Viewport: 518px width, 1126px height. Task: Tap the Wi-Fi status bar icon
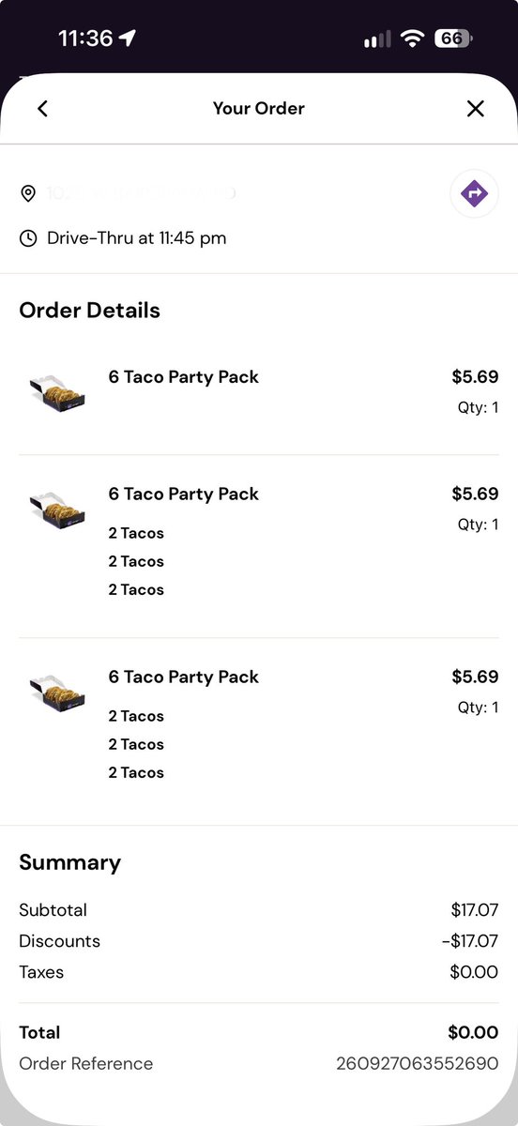click(x=411, y=38)
